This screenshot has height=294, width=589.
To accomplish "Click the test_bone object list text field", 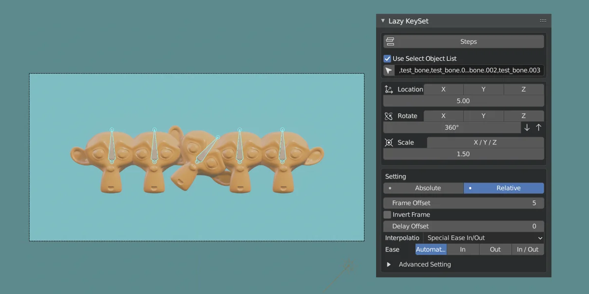I will (x=469, y=71).
